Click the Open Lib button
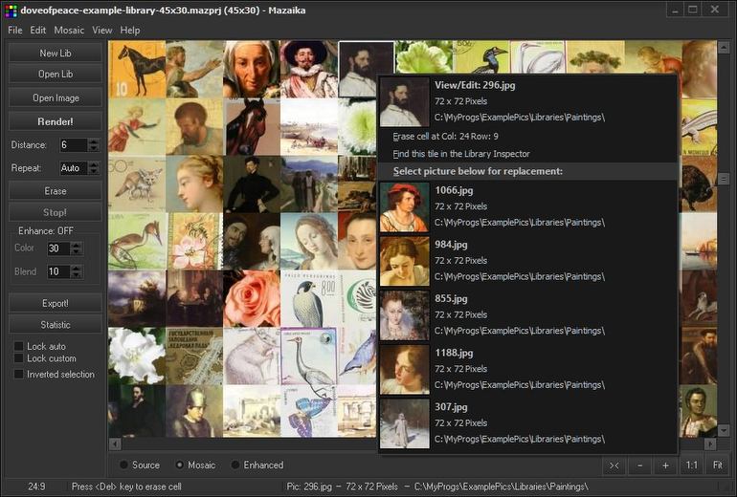The width and height of the screenshot is (737, 497). [x=56, y=74]
